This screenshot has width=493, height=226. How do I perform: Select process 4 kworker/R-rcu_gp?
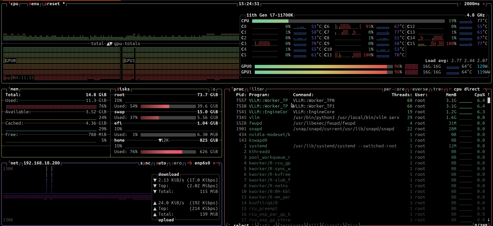pos(357,163)
